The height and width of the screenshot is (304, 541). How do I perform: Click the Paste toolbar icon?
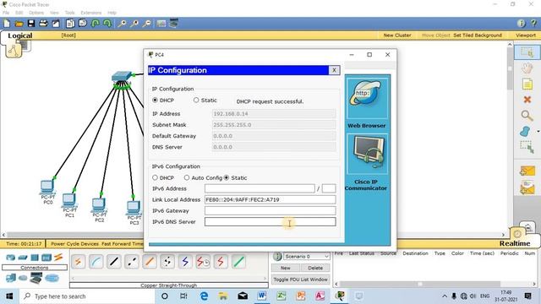[83, 24]
